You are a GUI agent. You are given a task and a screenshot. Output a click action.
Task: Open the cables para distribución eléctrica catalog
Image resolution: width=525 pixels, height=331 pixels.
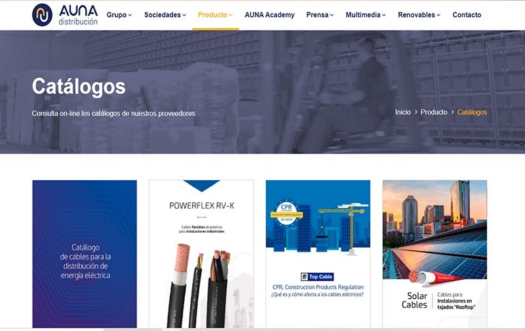click(x=85, y=254)
